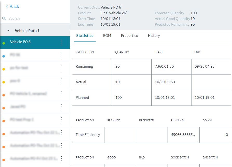The height and width of the screenshot is (167, 232).
Task: Click the Time Efficiency row label
Action: tap(88, 135)
